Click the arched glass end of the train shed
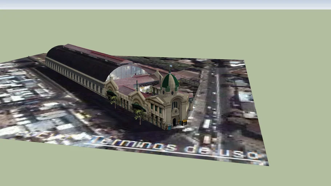This screenshot has width=331, height=186. click(127, 72)
